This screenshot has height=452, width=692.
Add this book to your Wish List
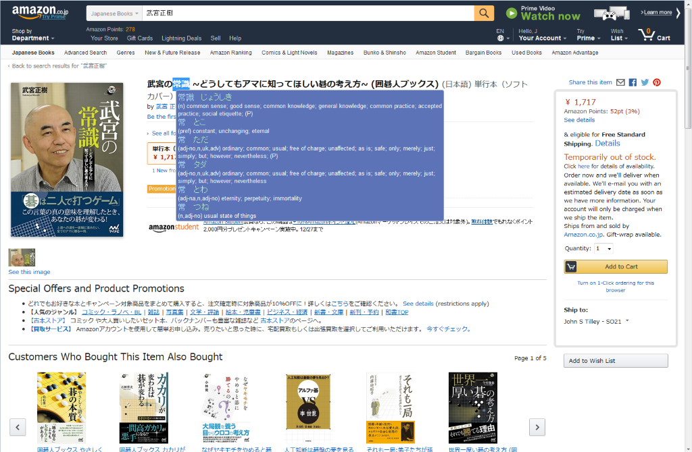[615, 361]
